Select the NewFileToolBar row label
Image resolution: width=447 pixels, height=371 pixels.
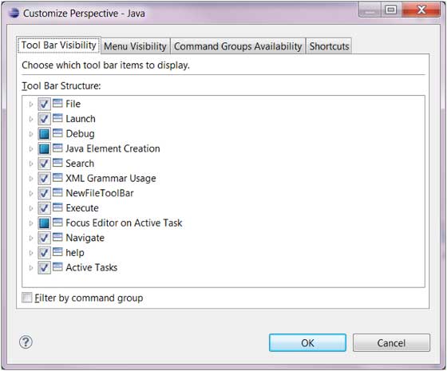click(x=100, y=193)
